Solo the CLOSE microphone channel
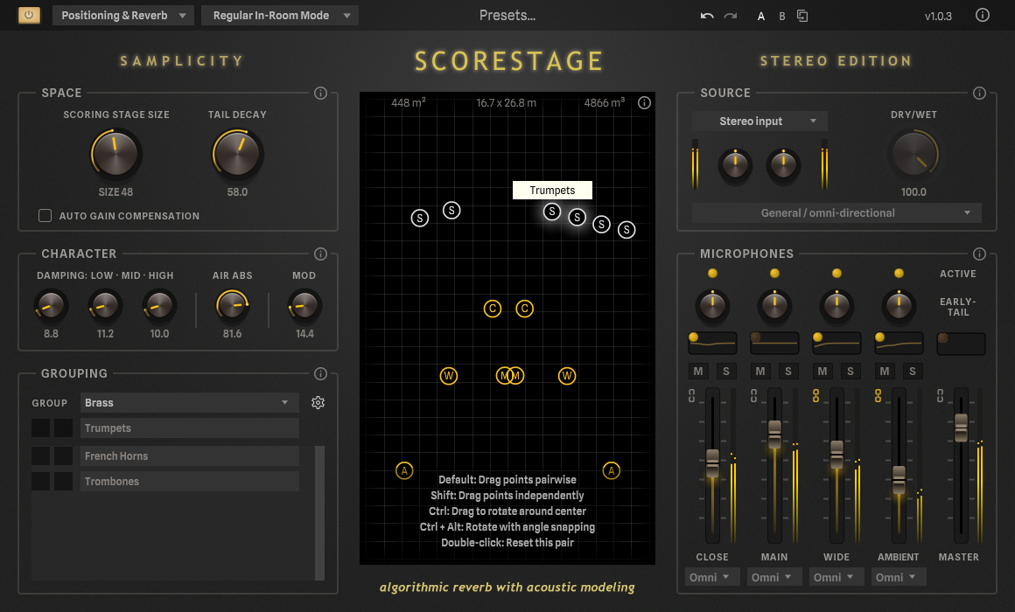 pos(725,371)
